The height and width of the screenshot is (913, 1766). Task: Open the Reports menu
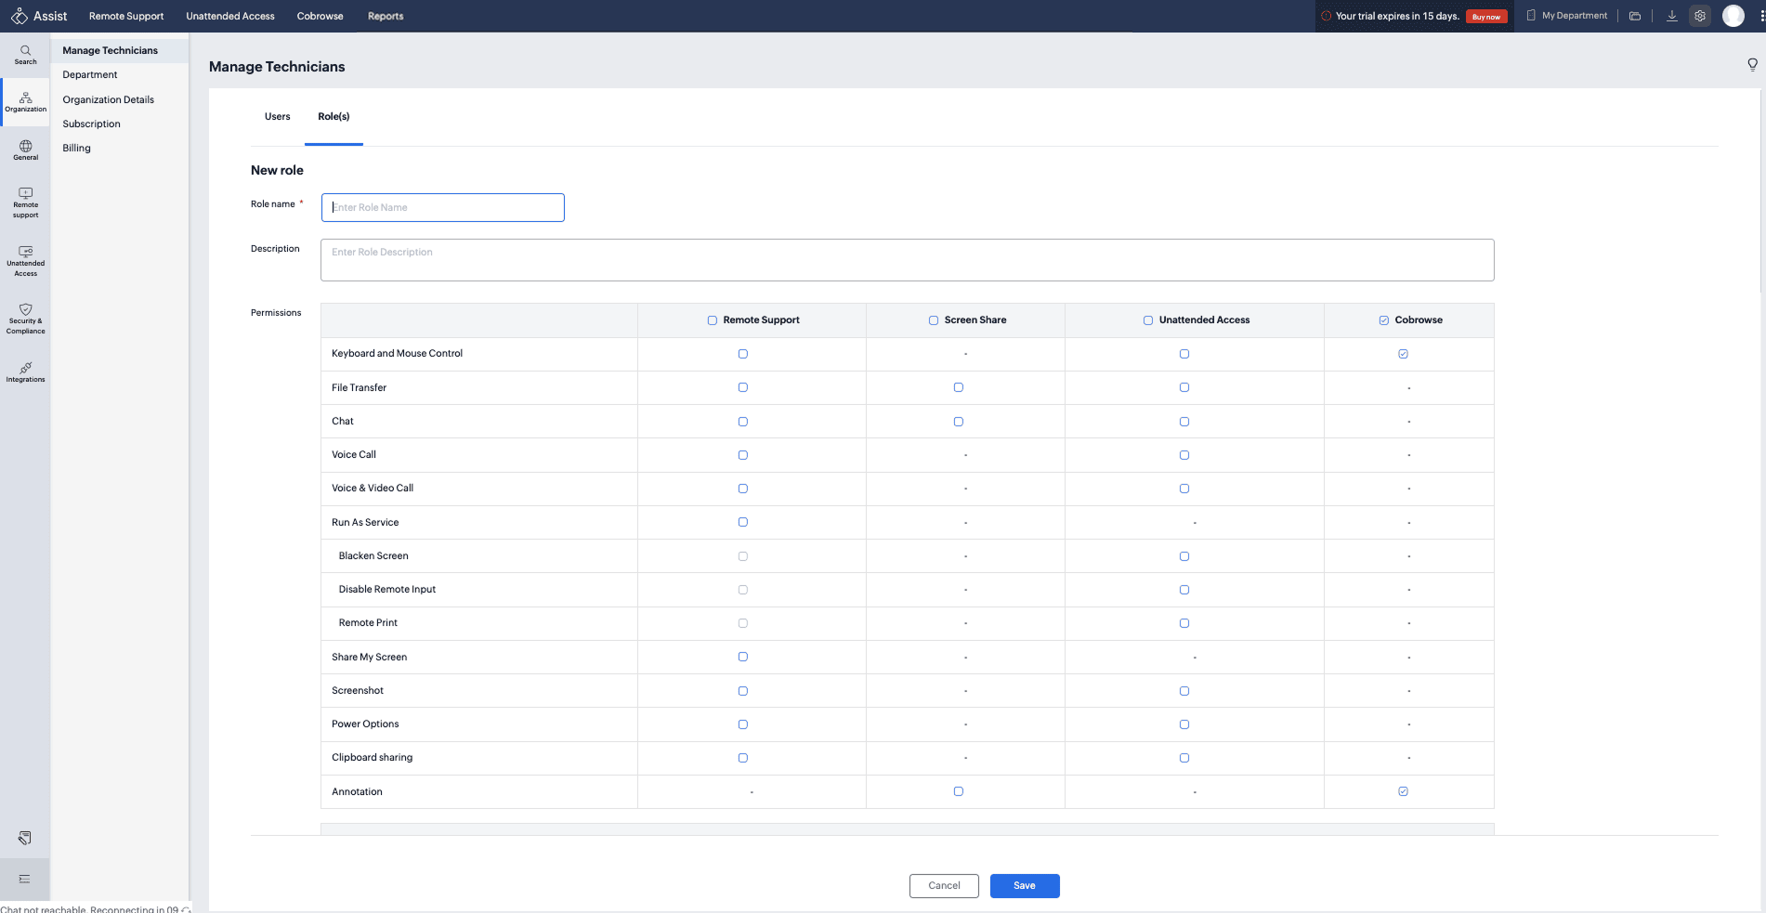pos(385,16)
